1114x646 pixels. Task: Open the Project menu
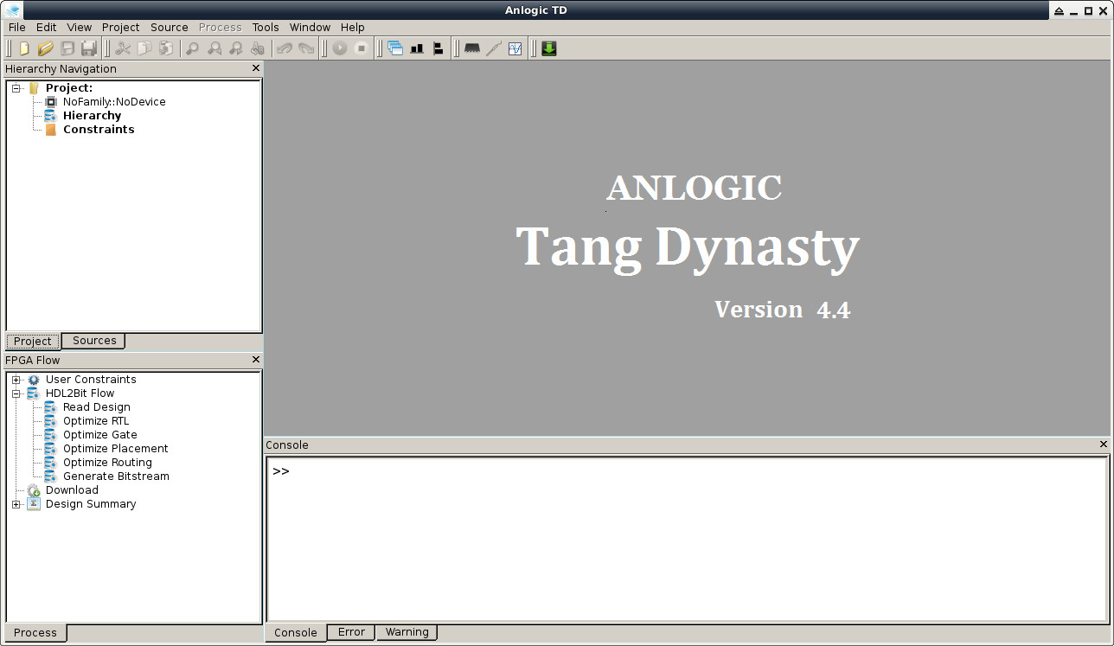point(121,27)
